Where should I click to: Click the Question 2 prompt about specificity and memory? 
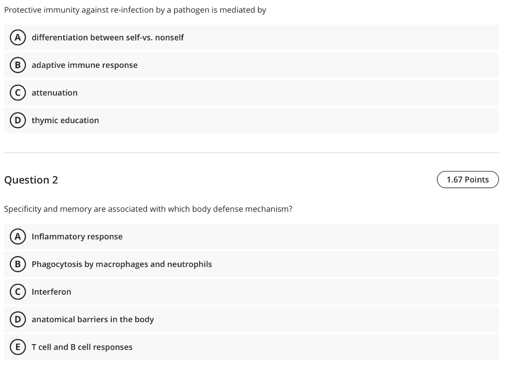tap(148, 209)
